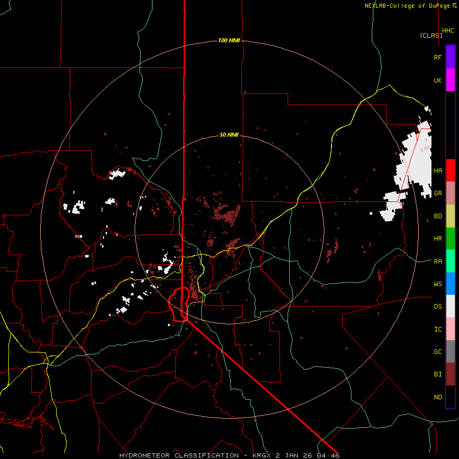Click the 'BD' legend label
This screenshot has height=459, width=459.
(438, 216)
